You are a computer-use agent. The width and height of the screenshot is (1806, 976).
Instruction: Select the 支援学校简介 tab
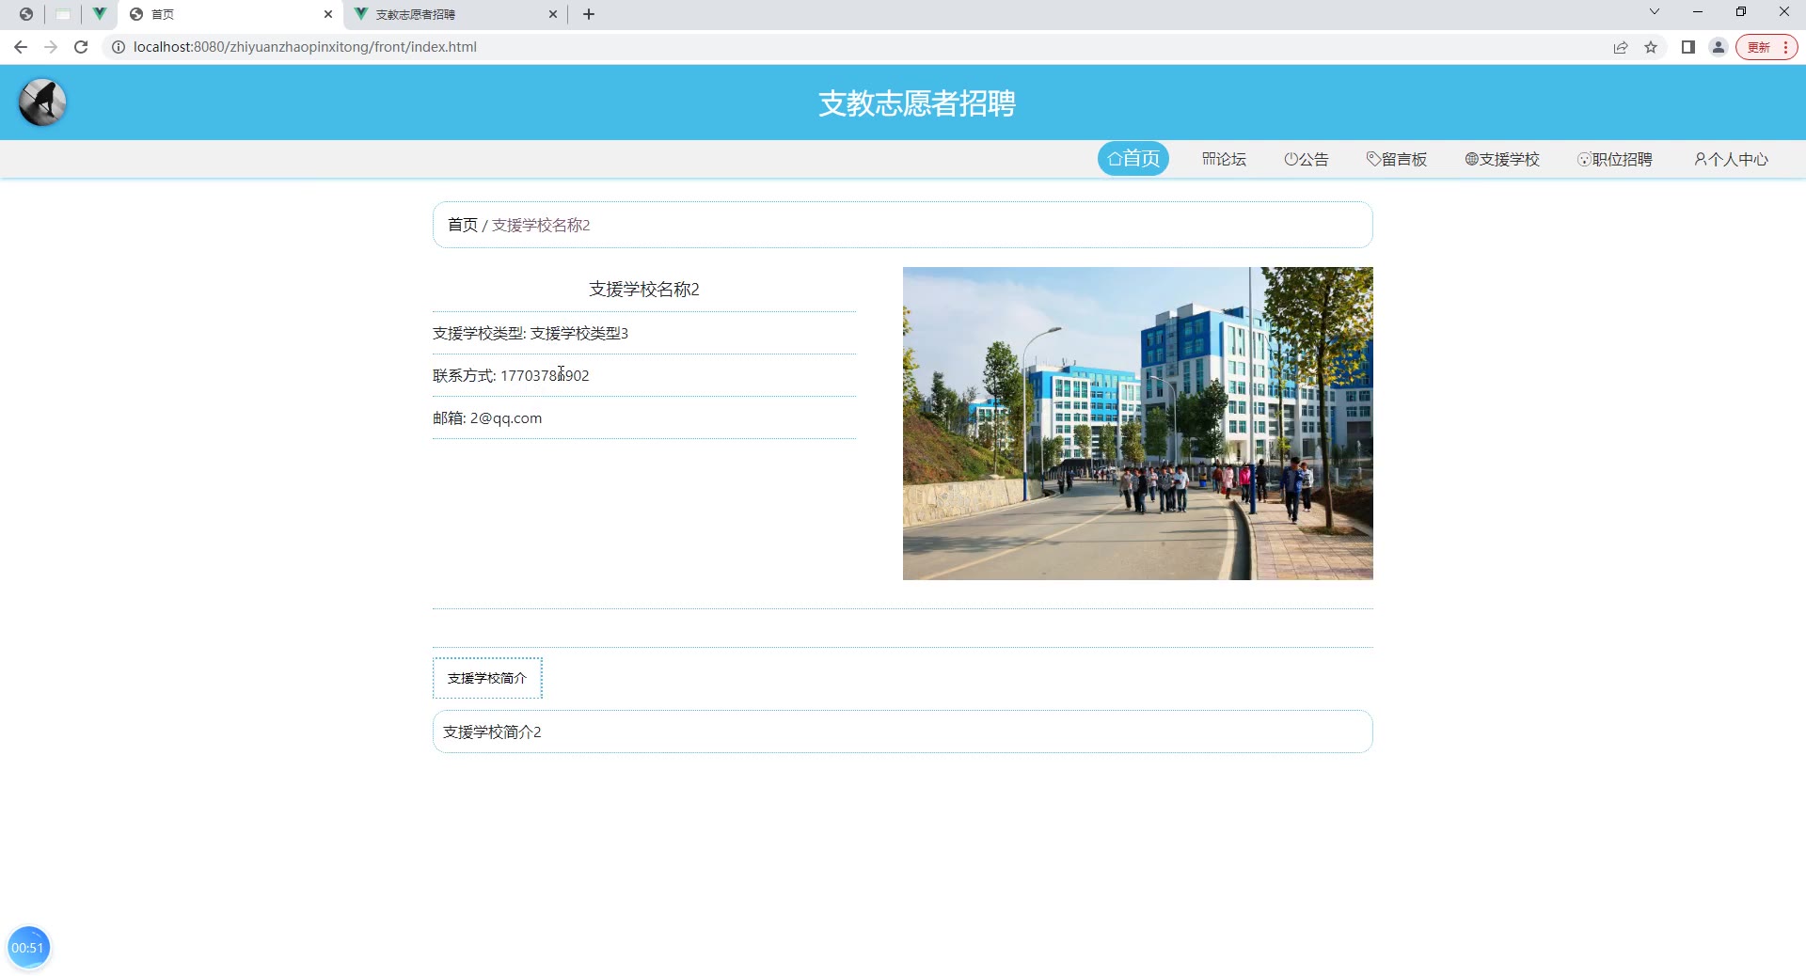(487, 678)
